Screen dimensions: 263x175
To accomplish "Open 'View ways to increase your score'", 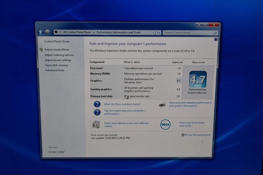I will [x=192, y=124].
